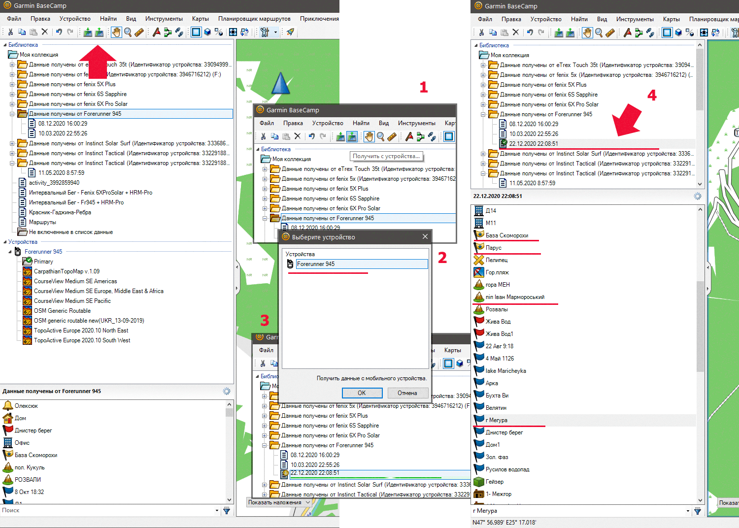The height and width of the screenshot is (528, 739).
Task: Click gear icon beside 22.12.2020 22:08:51 header
Action: (x=698, y=196)
